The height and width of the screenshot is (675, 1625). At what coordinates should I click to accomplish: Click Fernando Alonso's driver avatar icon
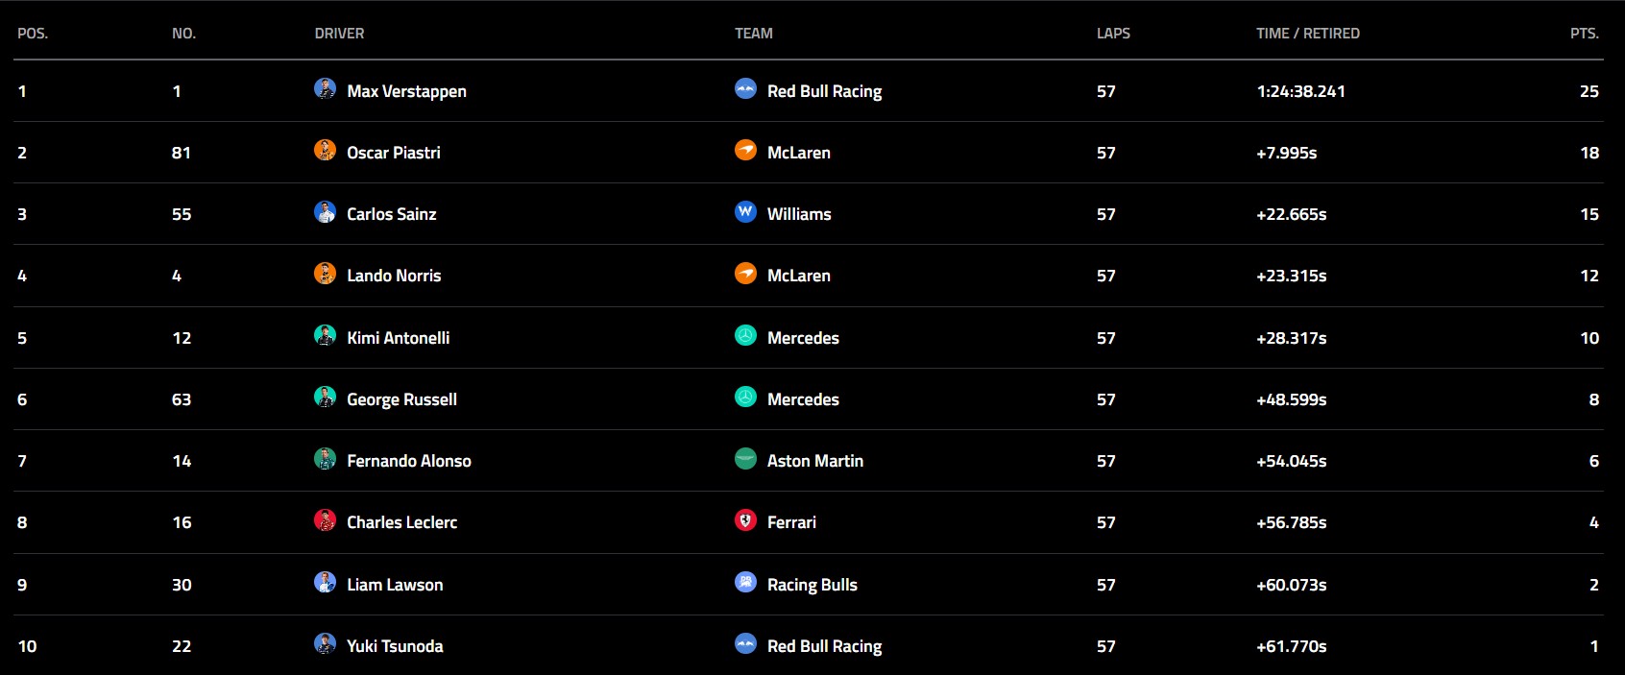pyautogui.click(x=325, y=459)
